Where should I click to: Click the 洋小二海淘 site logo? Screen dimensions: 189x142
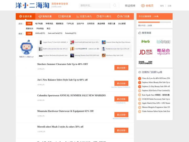(x=33, y=5)
